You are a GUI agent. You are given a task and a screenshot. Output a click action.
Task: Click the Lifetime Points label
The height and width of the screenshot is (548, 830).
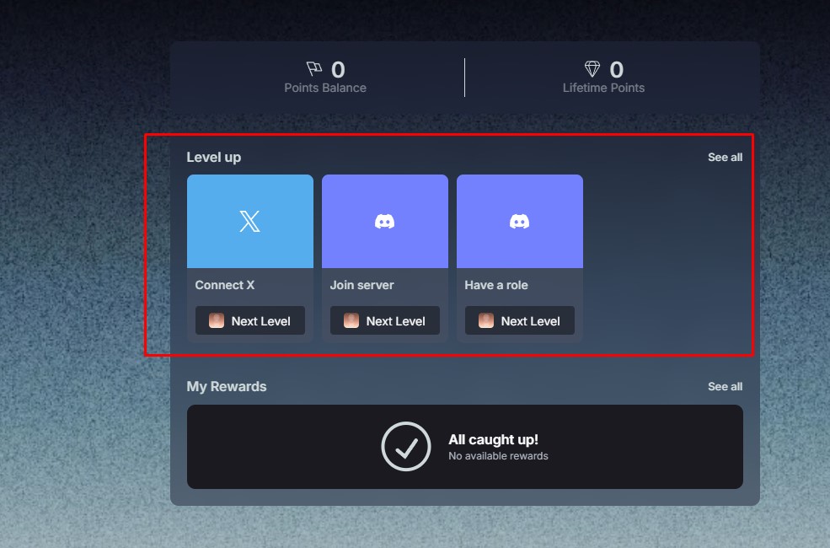coord(603,88)
